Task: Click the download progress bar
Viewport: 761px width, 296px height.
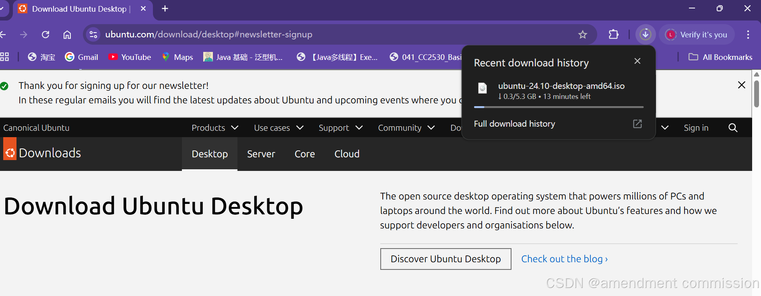Action: click(x=559, y=107)
